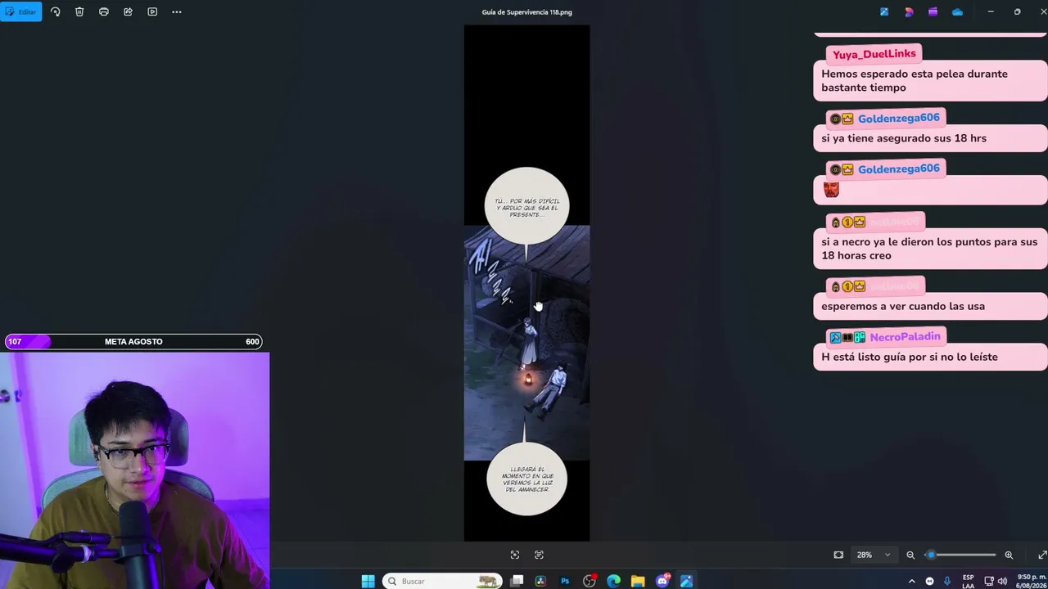Open the network and volume quick settings

(996, 581)
